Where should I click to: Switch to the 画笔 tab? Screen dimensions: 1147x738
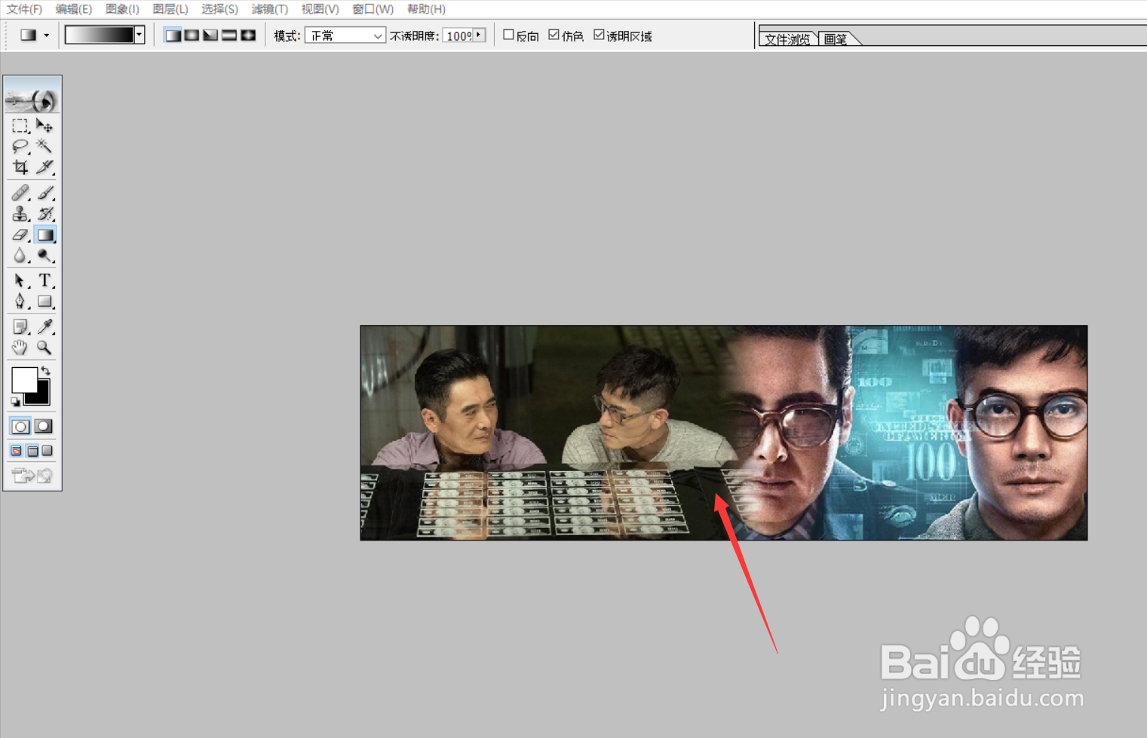tap(836, 39)
